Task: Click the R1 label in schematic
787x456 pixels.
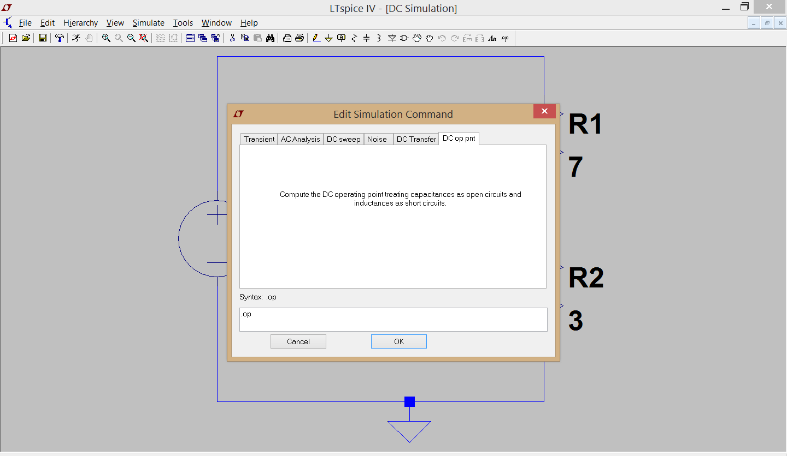Action: 585,124
